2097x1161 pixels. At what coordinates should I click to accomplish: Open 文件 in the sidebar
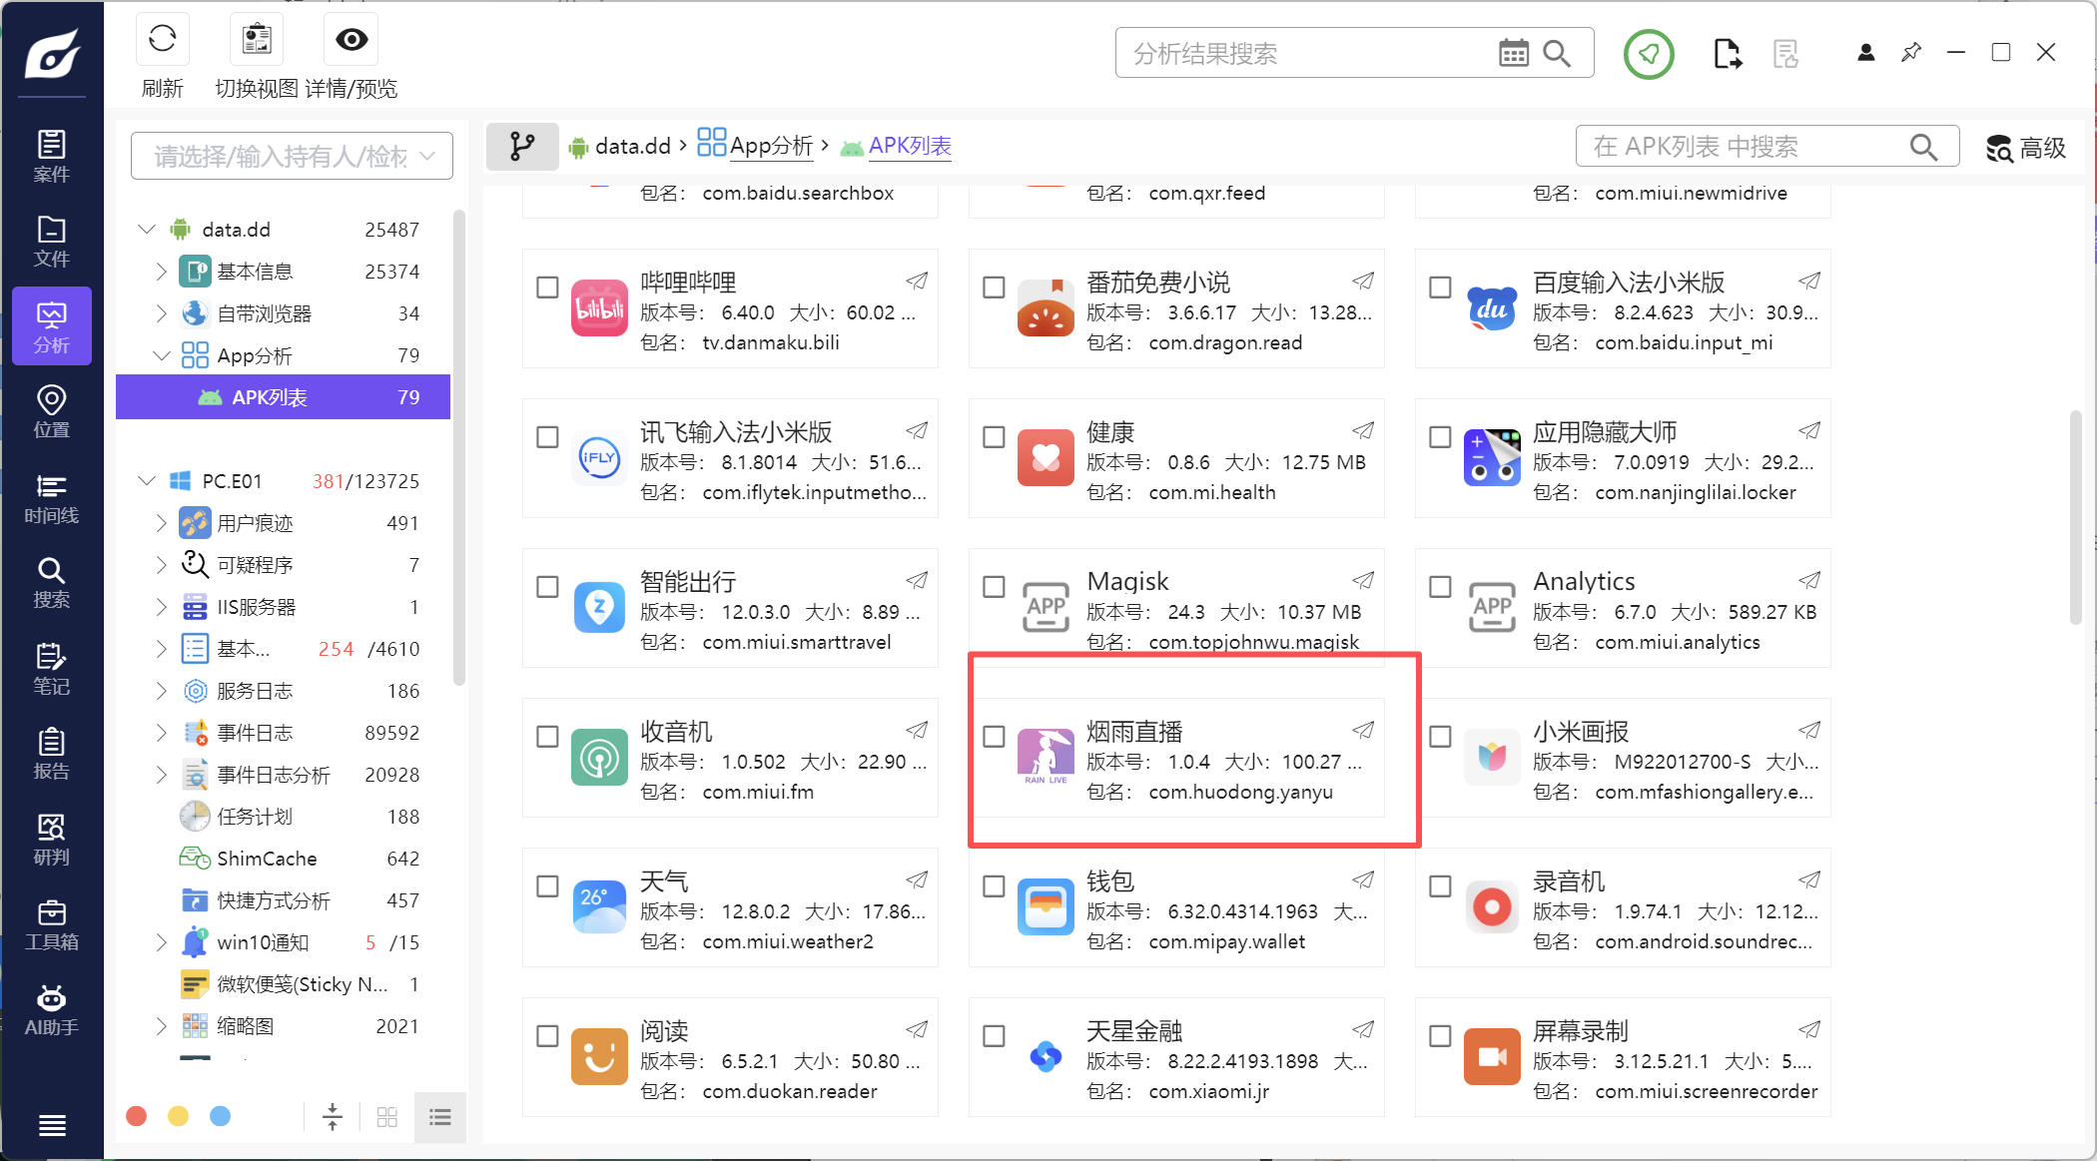tap(52, 242)
